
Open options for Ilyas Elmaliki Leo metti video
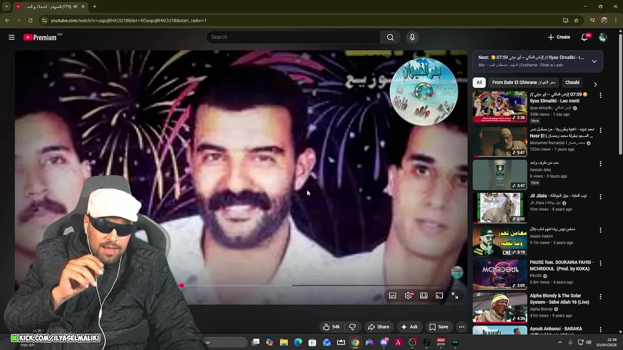pos(600,96)
